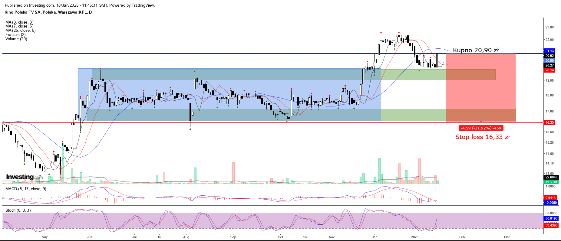This screenshot has width=561, height=241.
Task: Click the Sep label on time axis
Action: 233,237
